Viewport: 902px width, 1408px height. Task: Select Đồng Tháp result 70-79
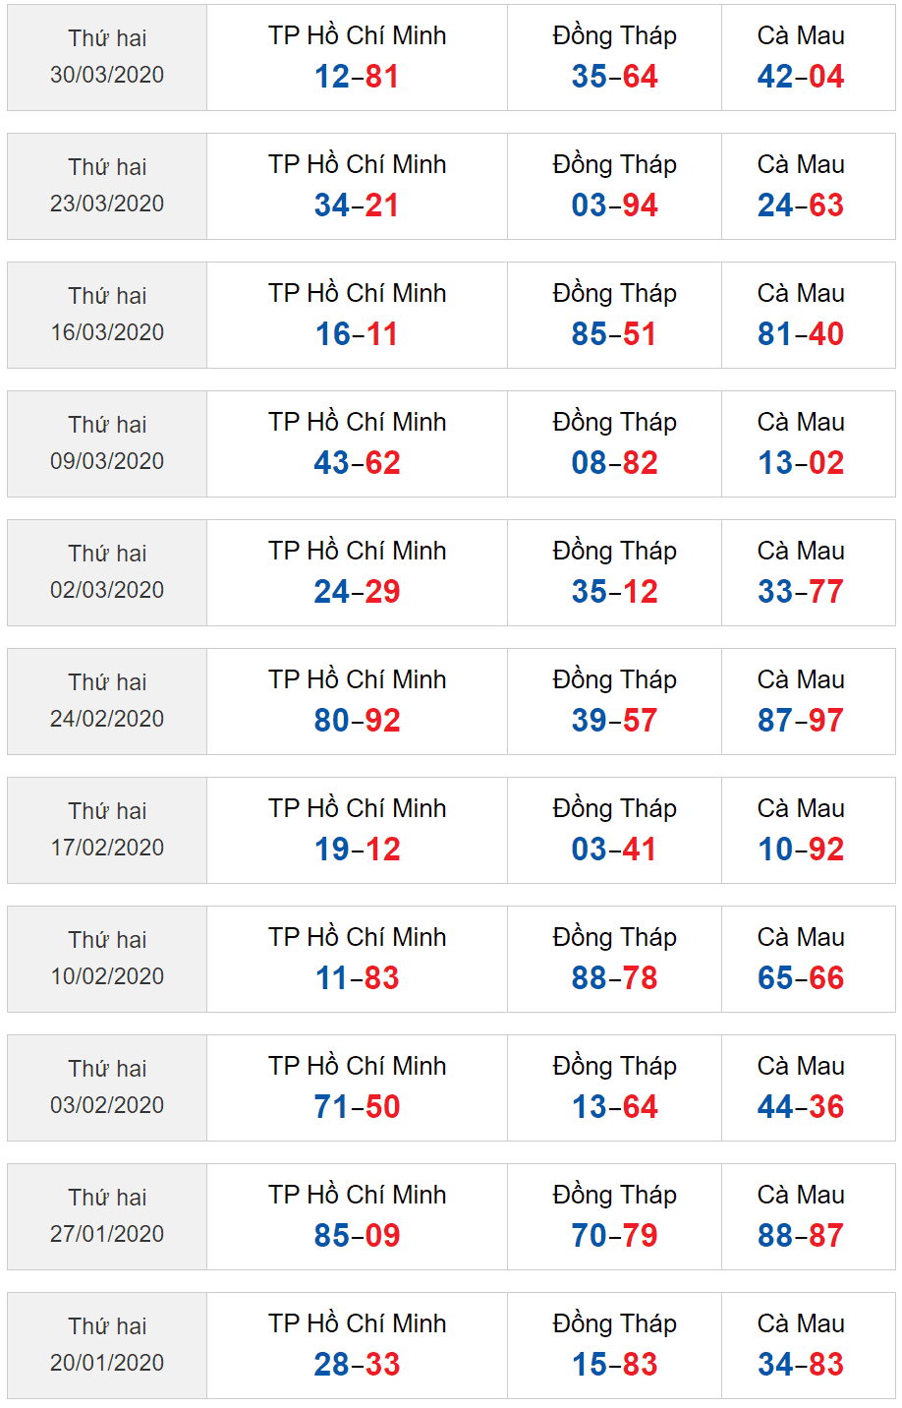click(x=614, y=1236)
